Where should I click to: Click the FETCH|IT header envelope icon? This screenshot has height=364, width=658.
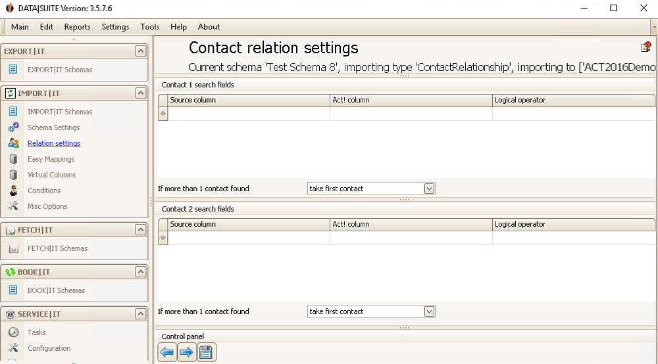point(10,230)
